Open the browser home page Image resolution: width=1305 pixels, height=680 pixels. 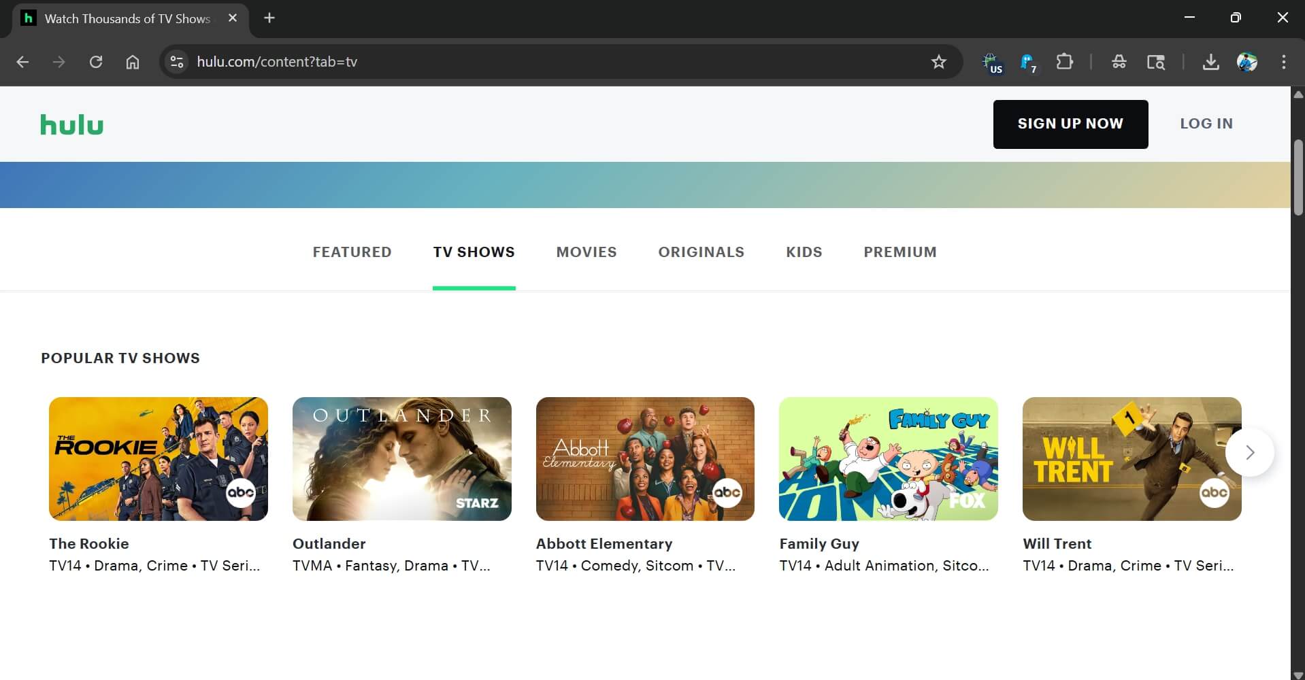coord(132,62)
